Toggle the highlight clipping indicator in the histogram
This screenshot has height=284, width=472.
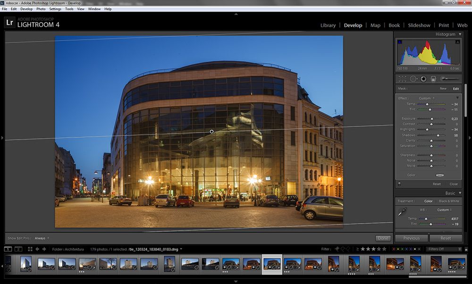(457, 42)
